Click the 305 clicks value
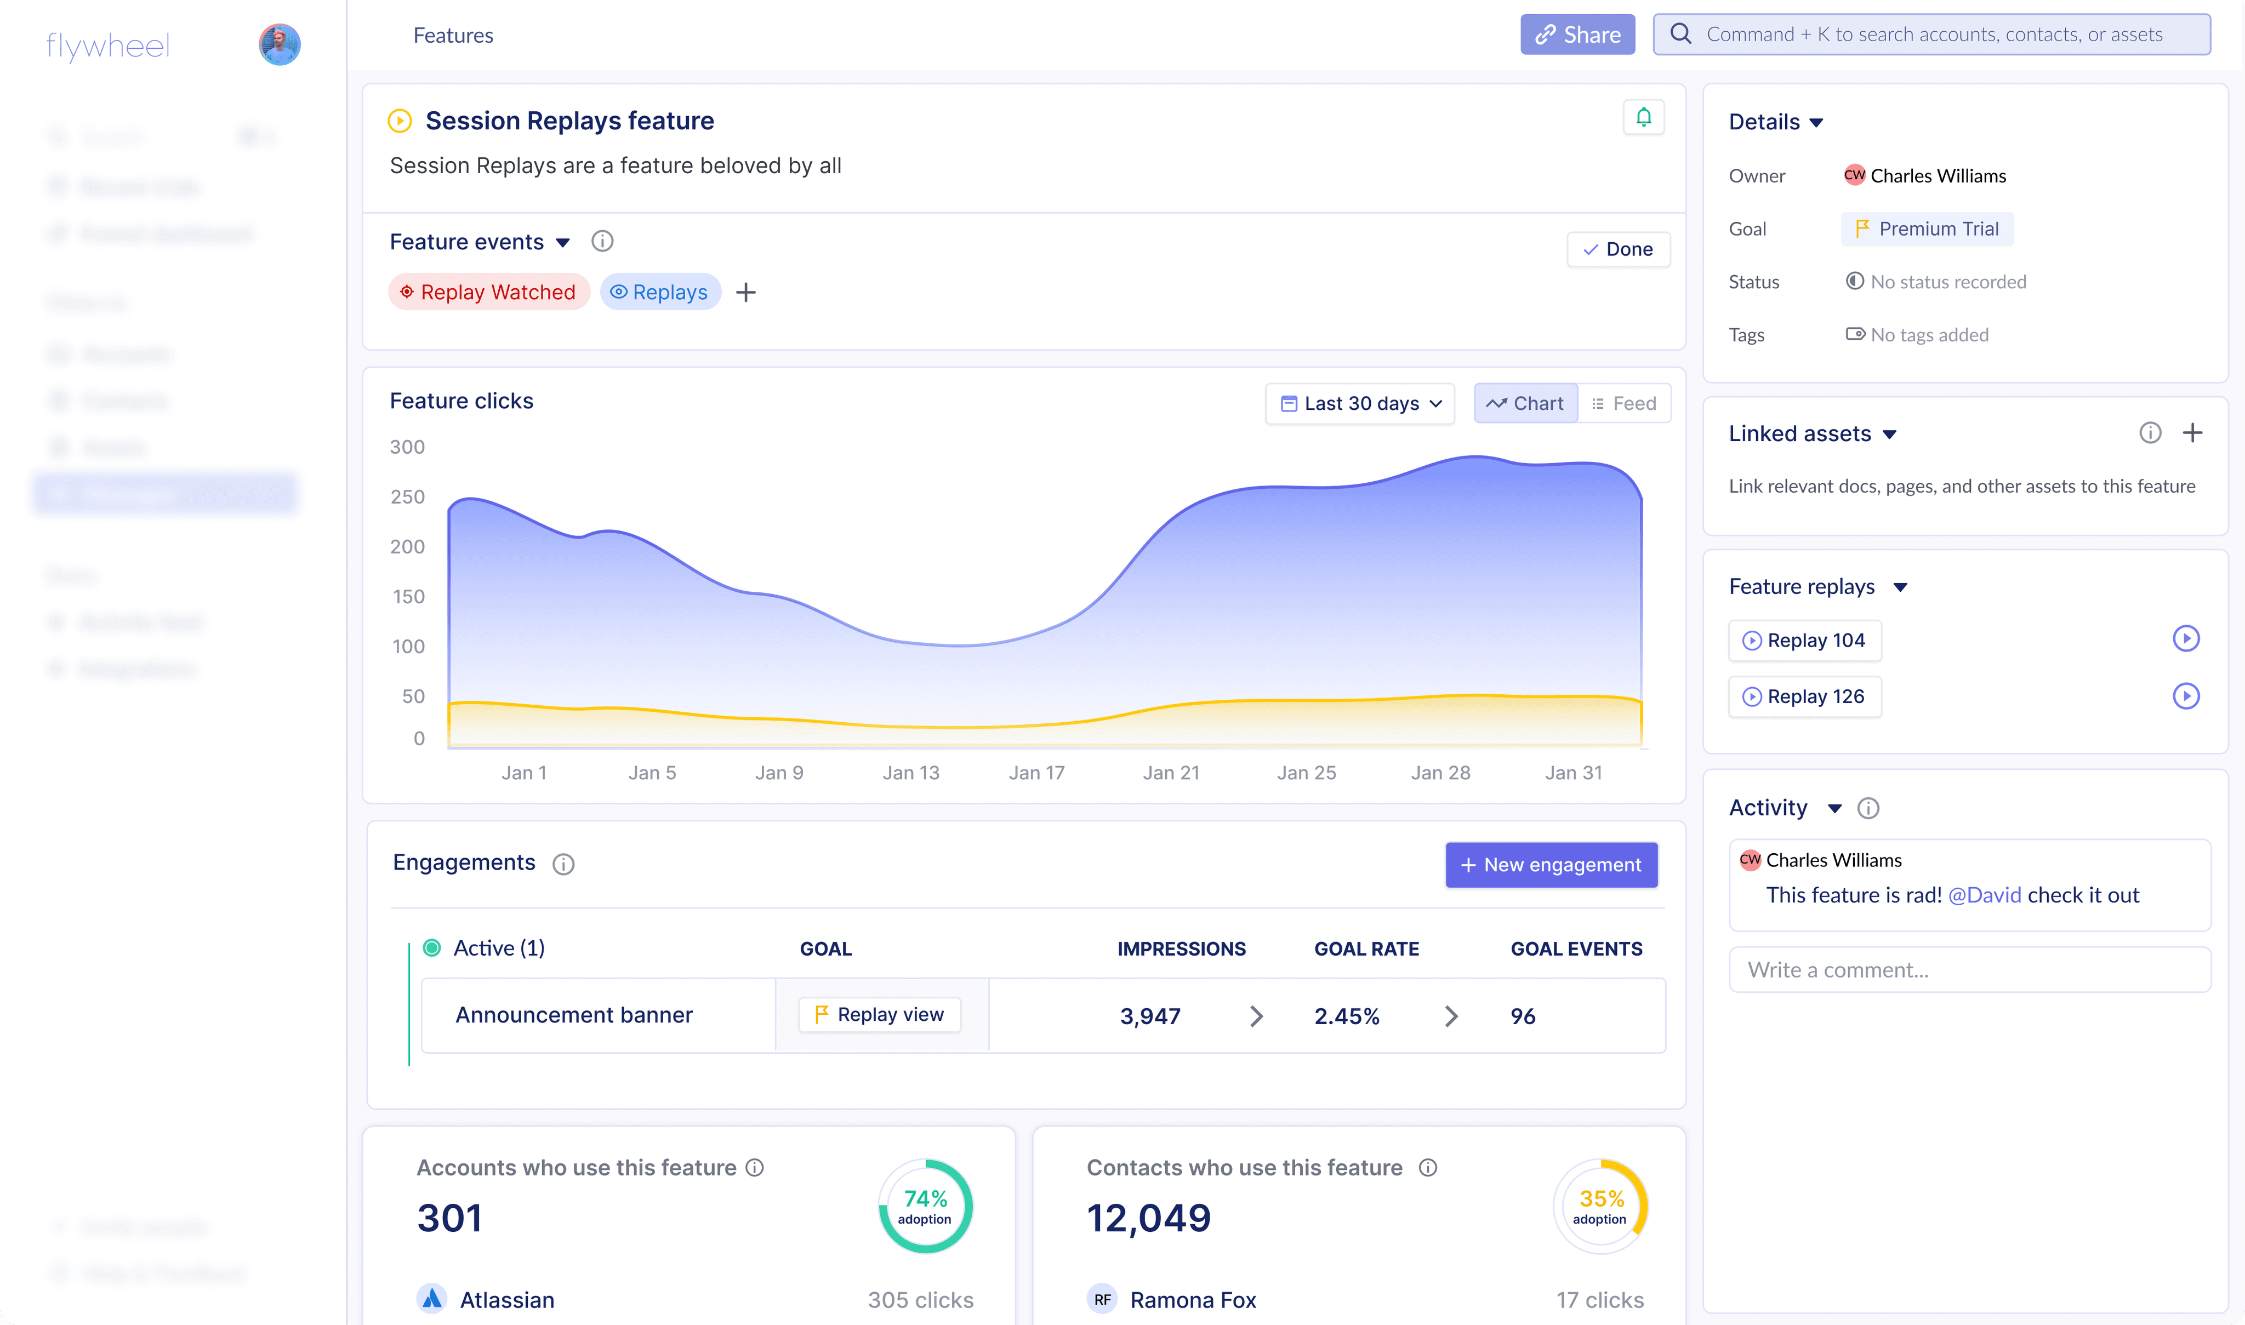This screenshot has width=2245, height=1325. (920, 1300)
